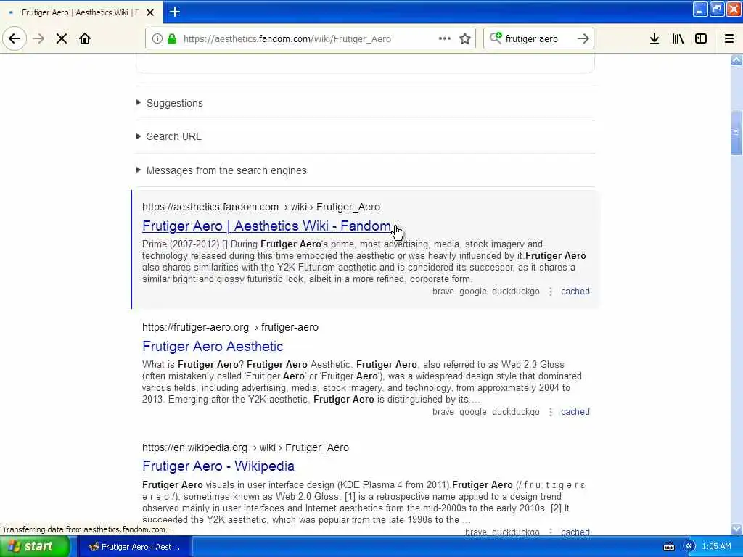The width and height of the screenshot is (743, 557).
Task: Click the scrollbar down arrow
Action: coord(736,529)
